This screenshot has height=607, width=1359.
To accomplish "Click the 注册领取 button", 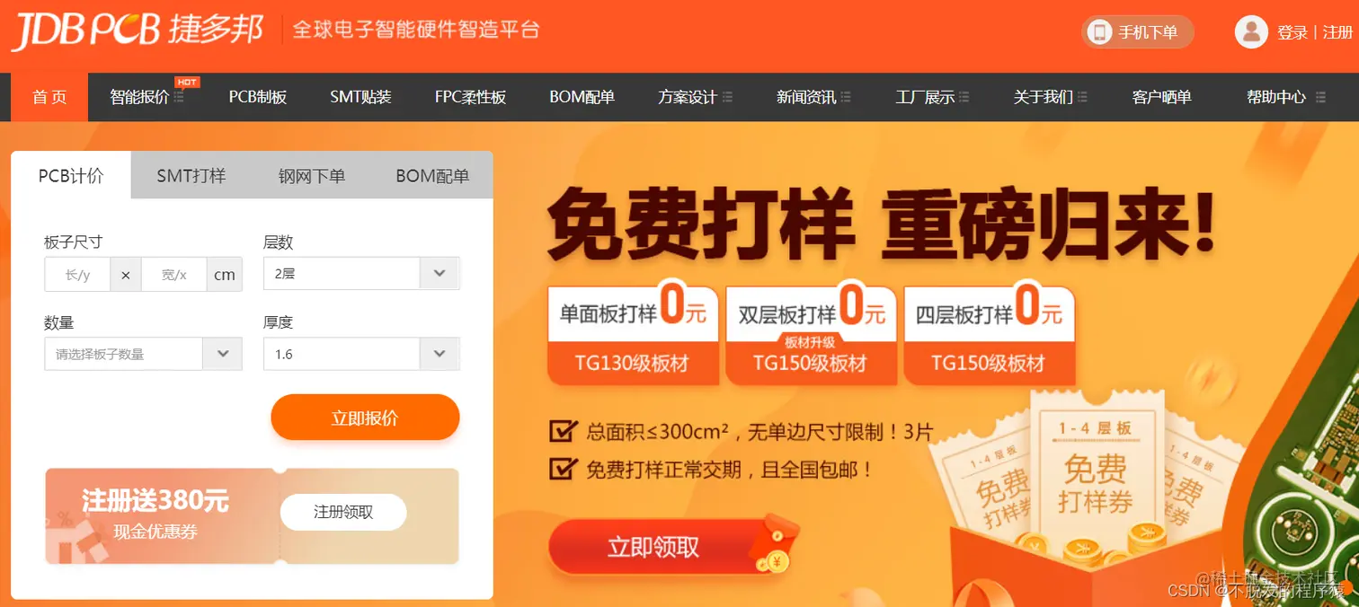I will tap(343, 513).
